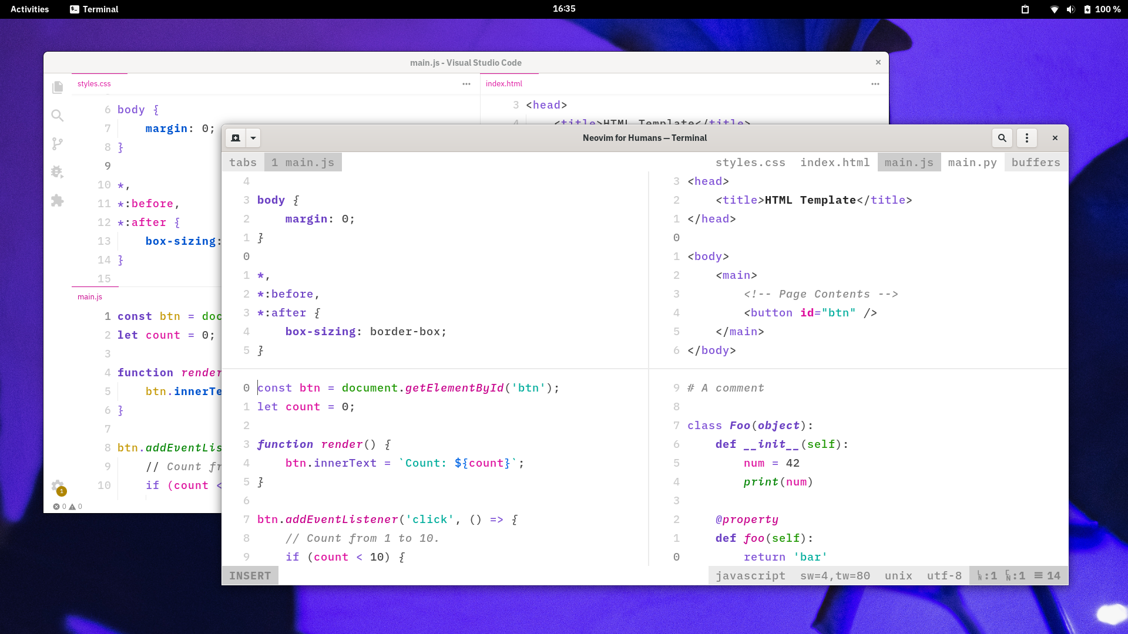Click the terminal search magnifier button
1128x634 pixels.
point(1002,138)
